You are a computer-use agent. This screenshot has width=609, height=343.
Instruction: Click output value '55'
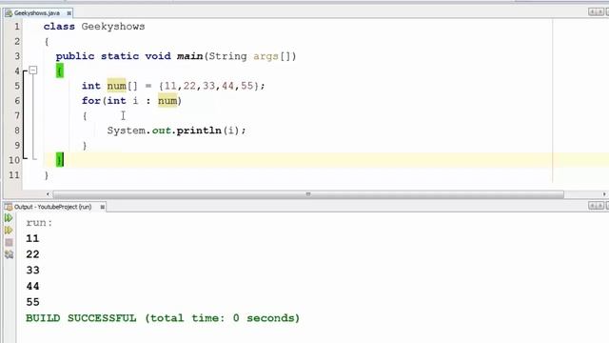click(x=32, y=302)
